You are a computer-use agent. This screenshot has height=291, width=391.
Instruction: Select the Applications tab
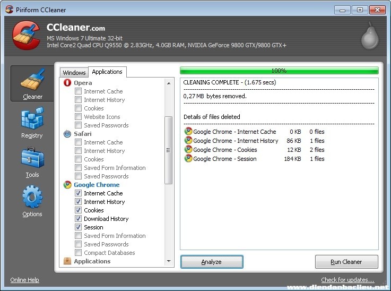coord(107,72)
